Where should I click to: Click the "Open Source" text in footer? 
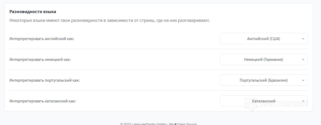[187, 124]
